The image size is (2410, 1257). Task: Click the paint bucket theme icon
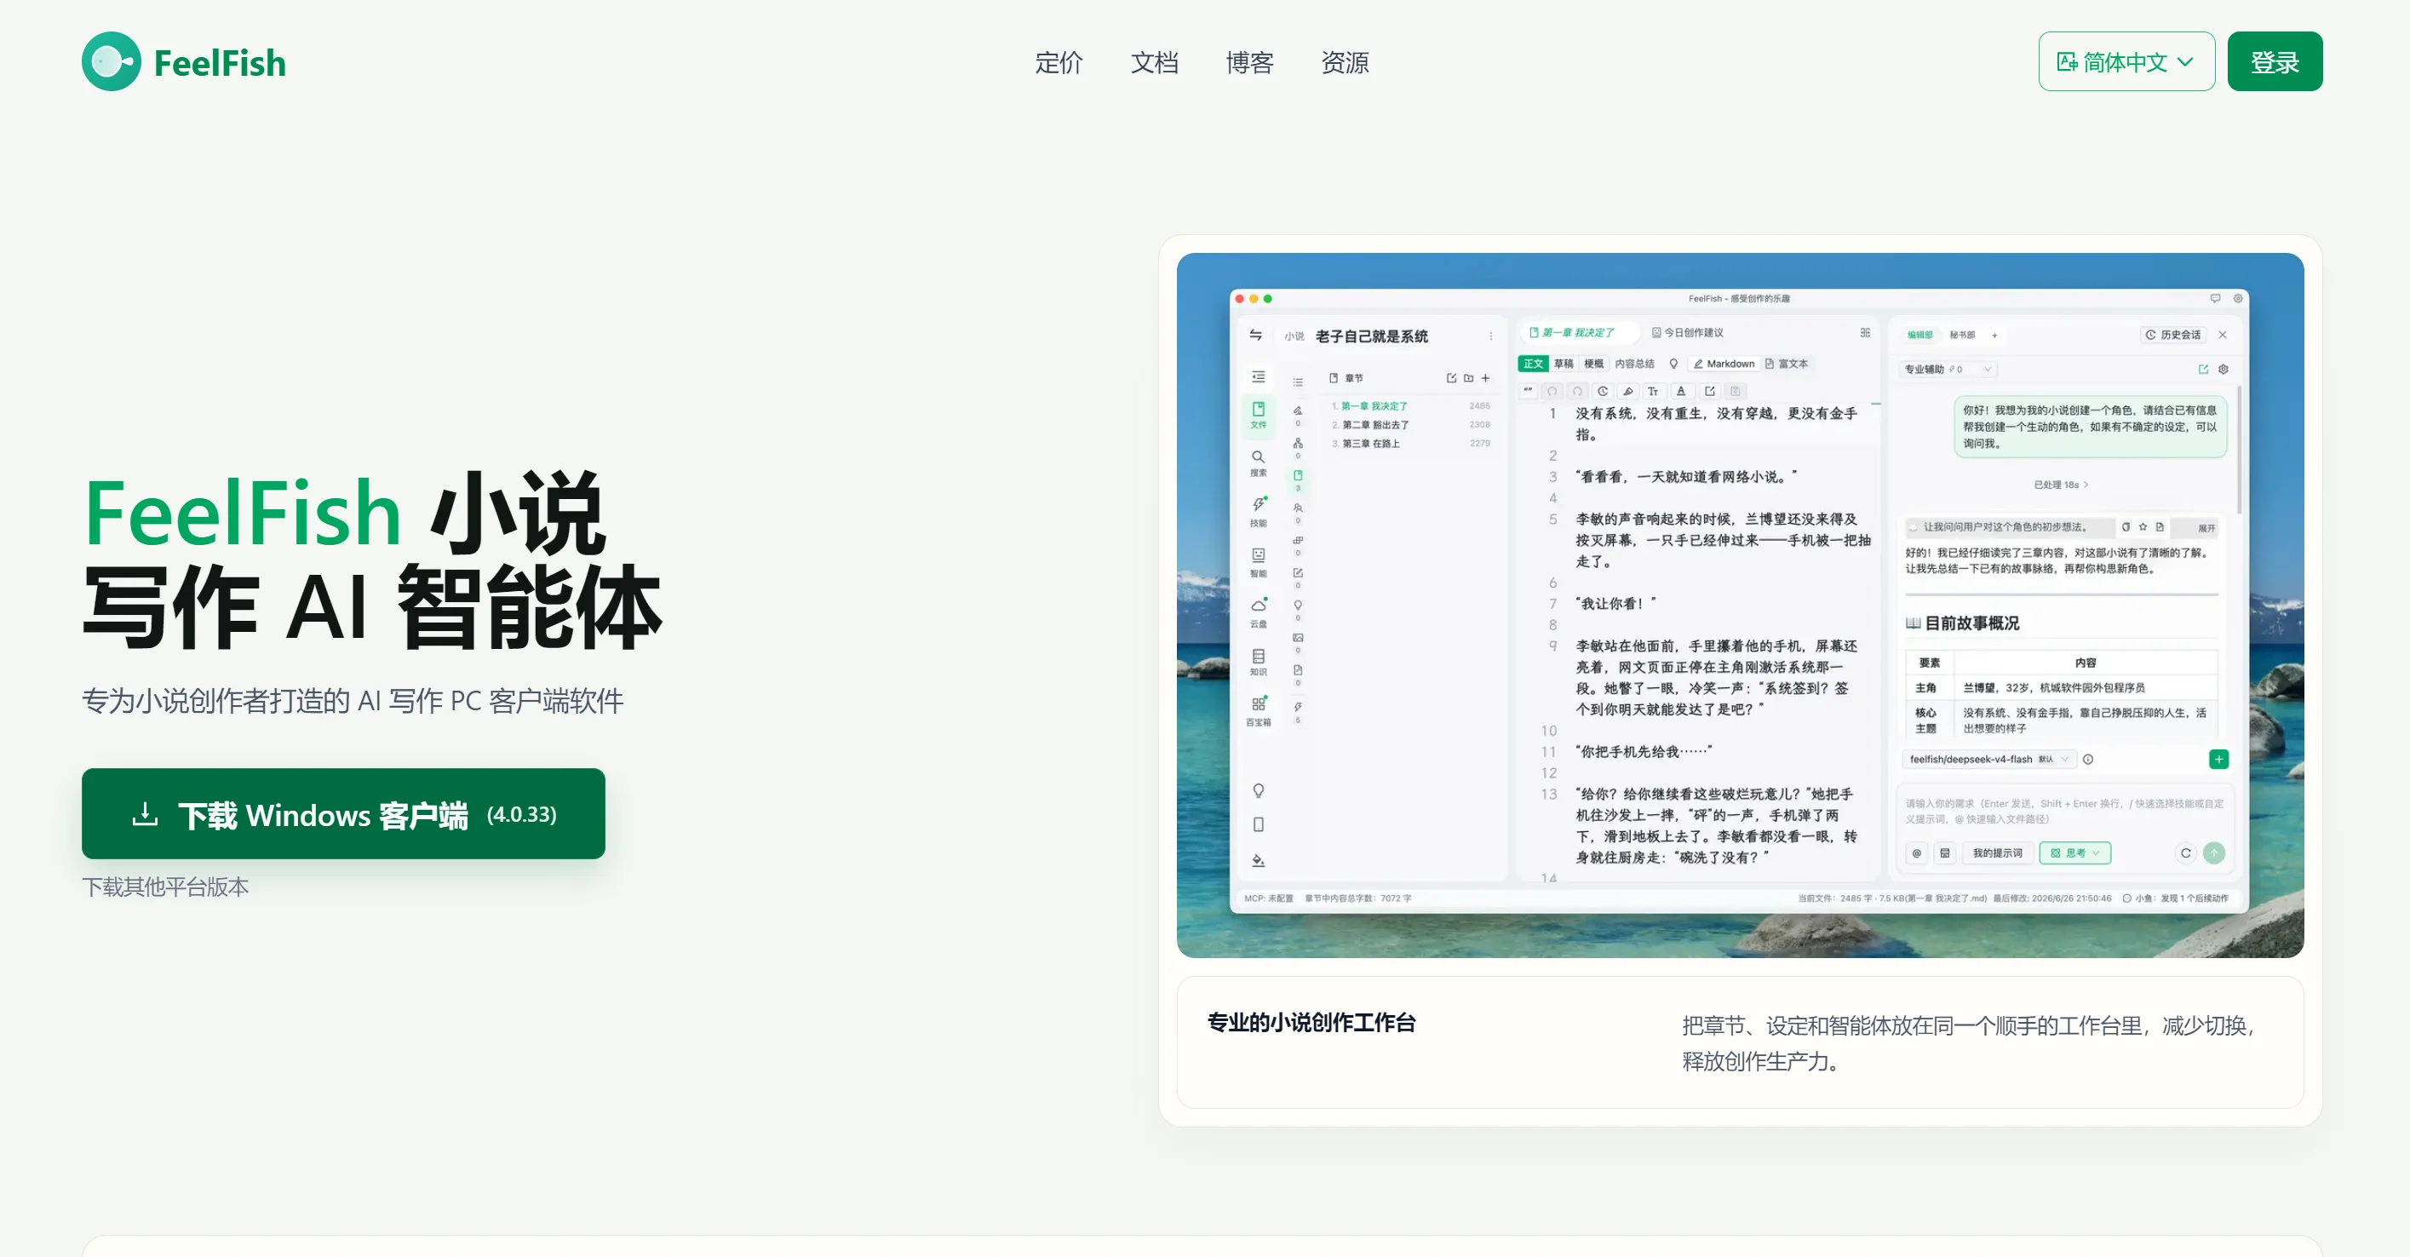tap(1259, 860)
